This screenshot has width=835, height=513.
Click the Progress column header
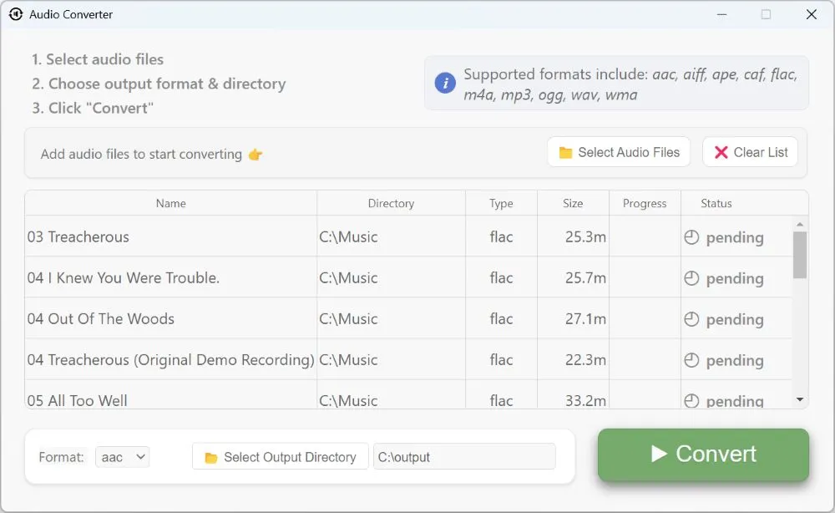(645, 203)
